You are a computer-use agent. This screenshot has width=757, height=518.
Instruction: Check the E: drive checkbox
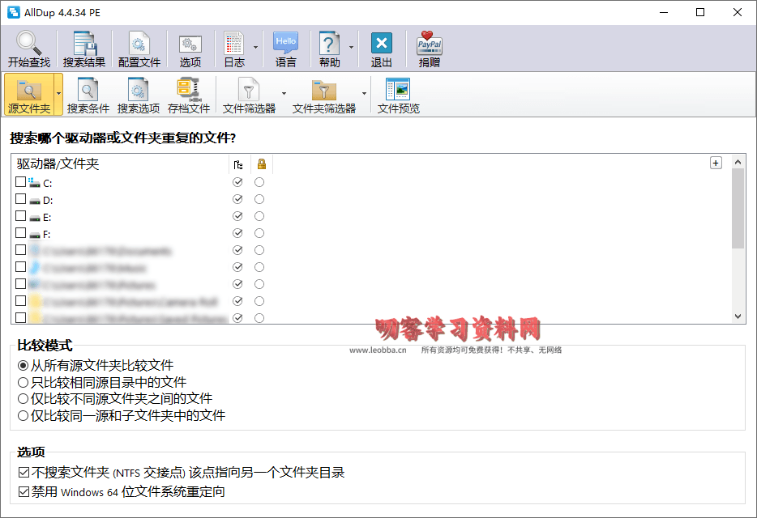[x=20, y=215]
